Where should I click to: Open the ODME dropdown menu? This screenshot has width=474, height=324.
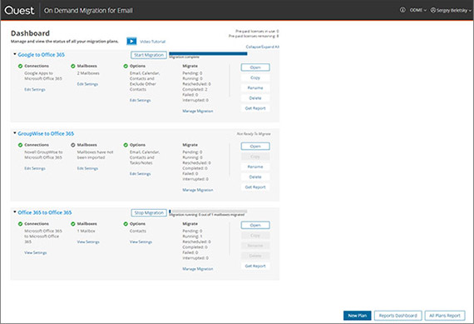click(417, 10)
